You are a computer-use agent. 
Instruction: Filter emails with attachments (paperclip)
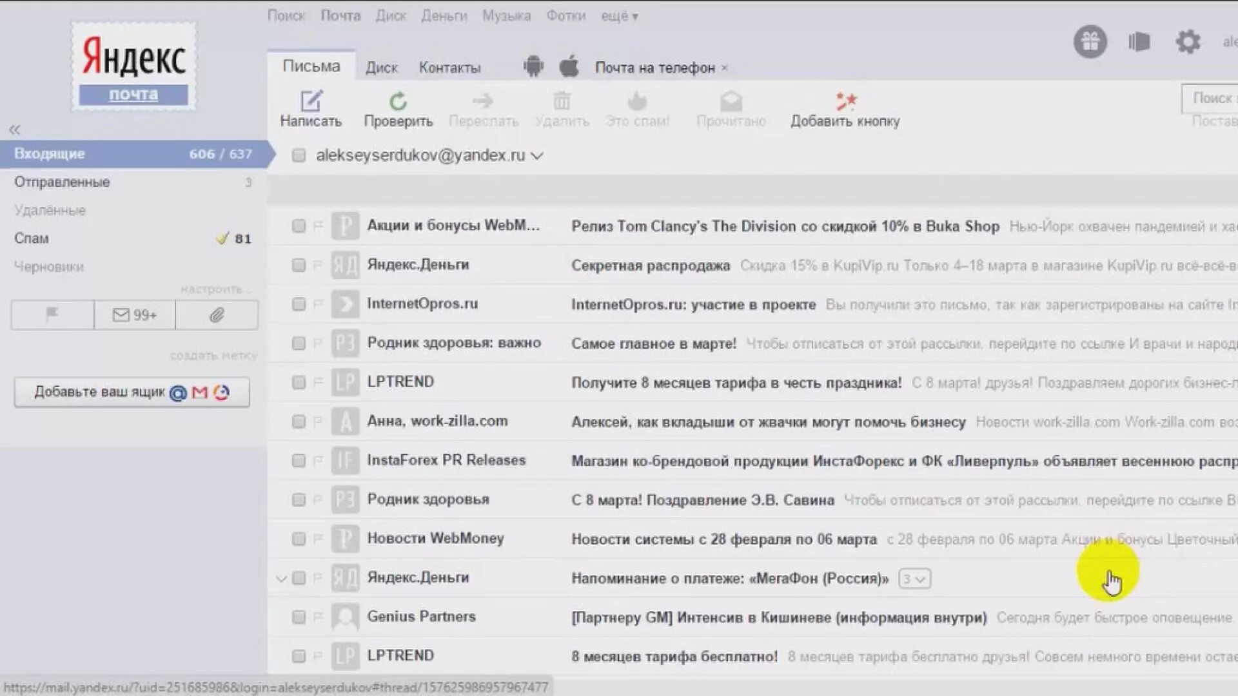pyautogui.click(x=217, y=315)
